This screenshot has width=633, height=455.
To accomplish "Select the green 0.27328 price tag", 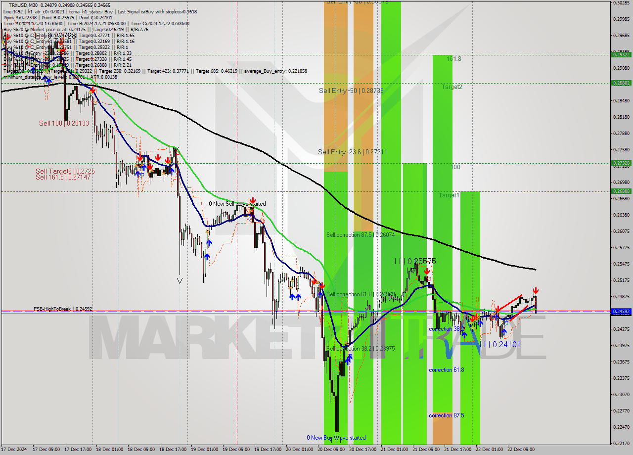I will [621, 163].
